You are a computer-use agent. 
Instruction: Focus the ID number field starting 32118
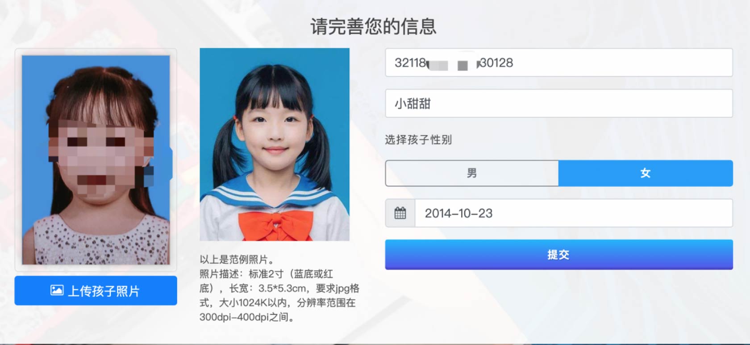click(x=559, y=62)
